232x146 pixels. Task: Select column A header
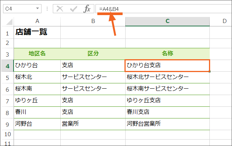[x=37, y=21]
